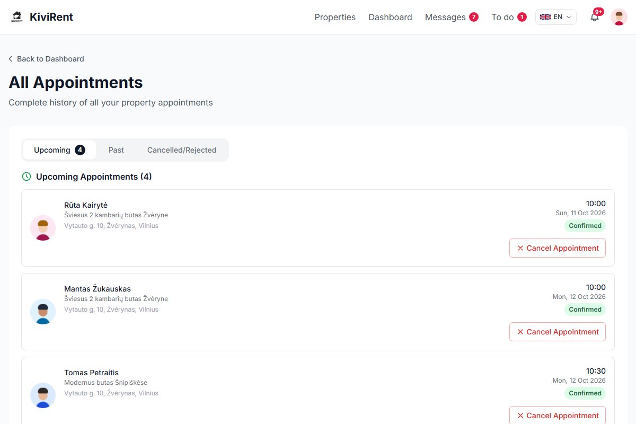Viewport: 636px width, 424px height.
Task: Expand the EN language dropdown
Action: [x=556, y=17]
